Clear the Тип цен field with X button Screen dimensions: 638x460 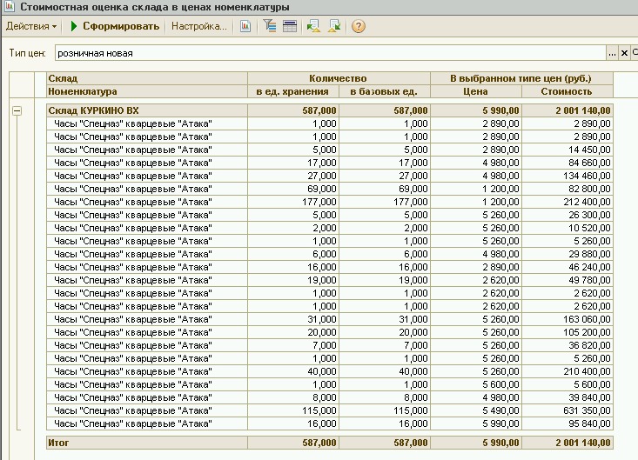(x=624, y=53)
